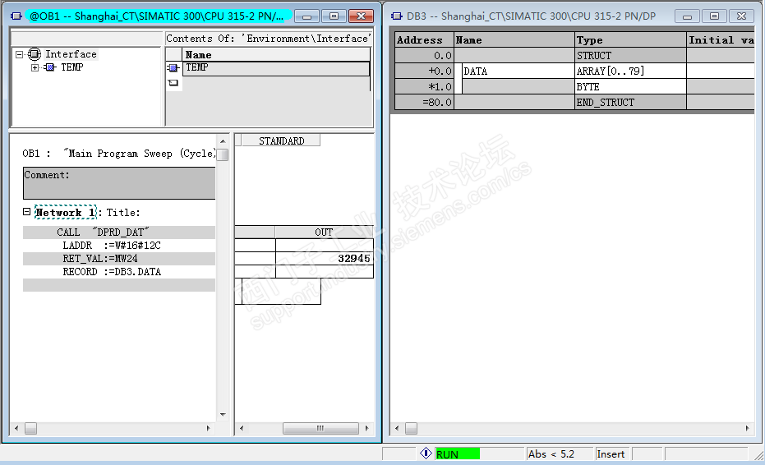Click the CALL "DPRD_DAT" statement line
Screen dimensions: 765x465
pos(119,232)
